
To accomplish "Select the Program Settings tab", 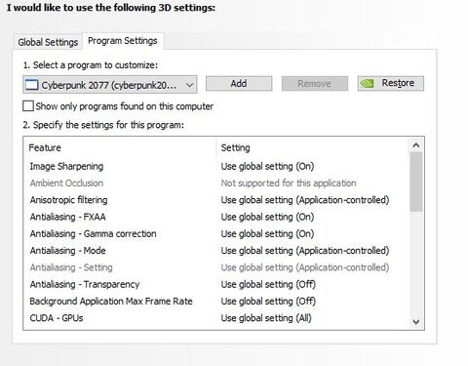I will click(123, 41).
